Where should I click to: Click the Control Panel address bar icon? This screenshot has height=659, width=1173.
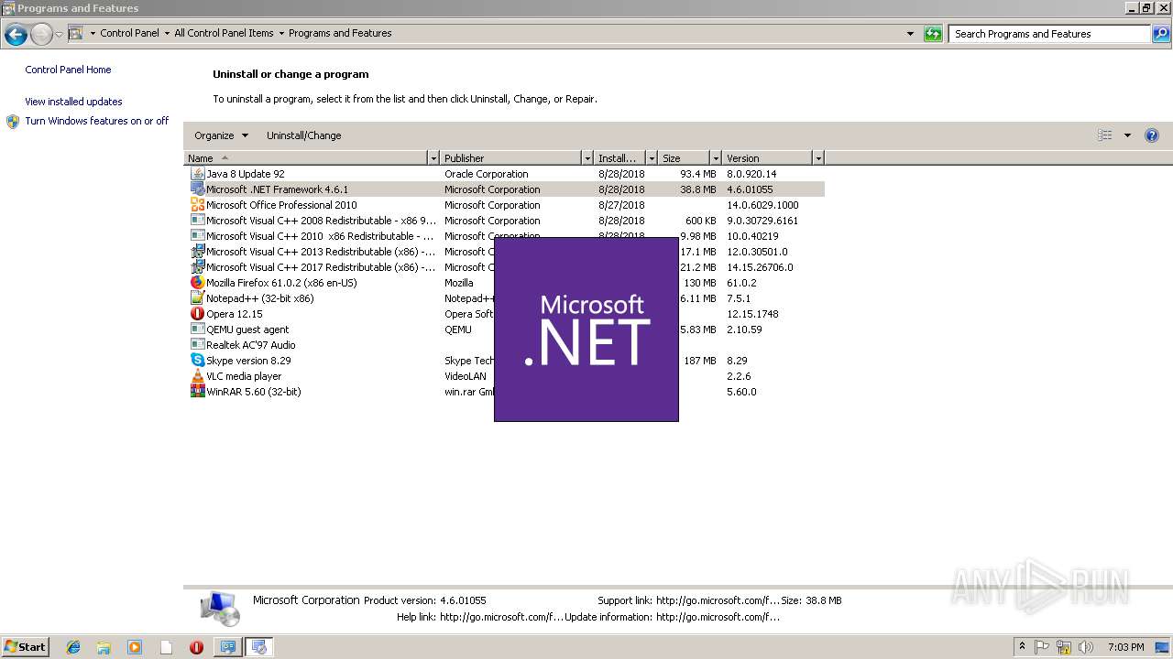76,33
